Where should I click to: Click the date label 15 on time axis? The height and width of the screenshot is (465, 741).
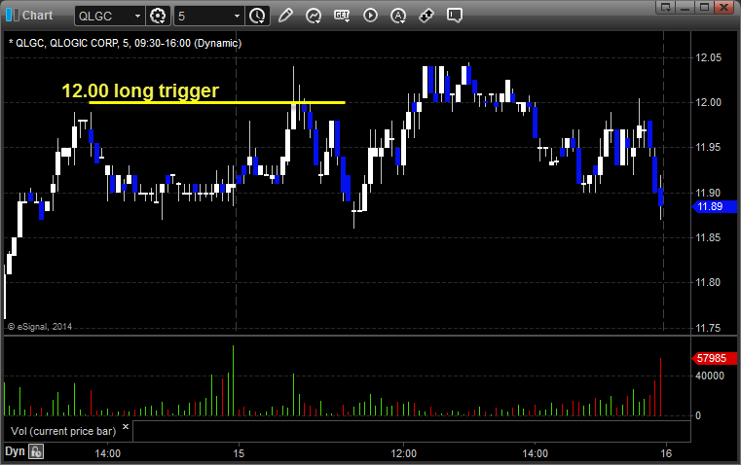click(x=239, y=453)
